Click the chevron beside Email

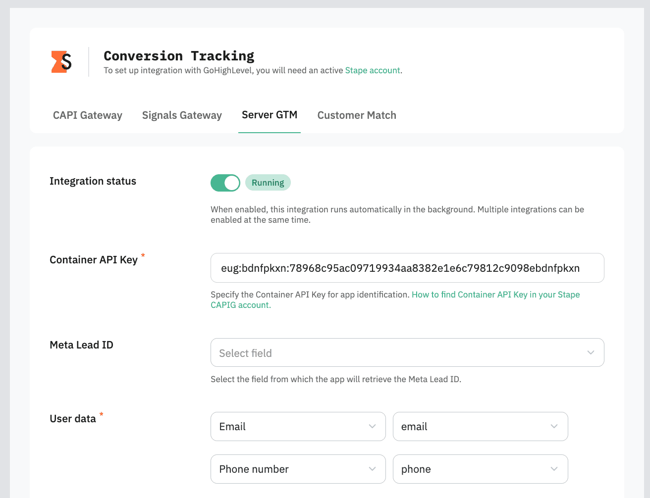click(x=373, y=426)
